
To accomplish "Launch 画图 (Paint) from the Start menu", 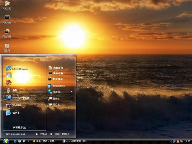I will coord(14,90).
